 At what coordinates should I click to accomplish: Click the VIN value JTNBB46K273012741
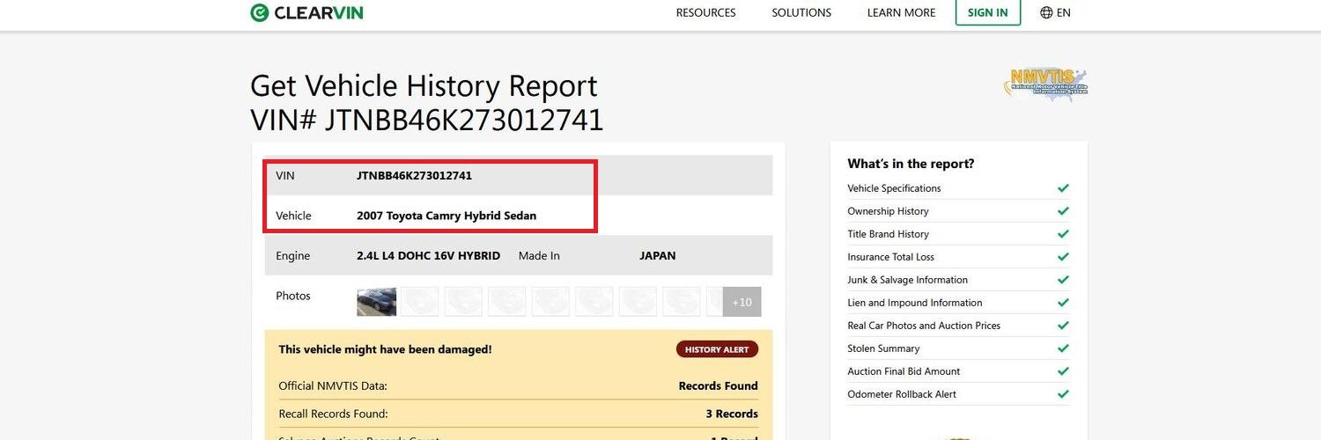pyautogui.click(x=414, y=175)
